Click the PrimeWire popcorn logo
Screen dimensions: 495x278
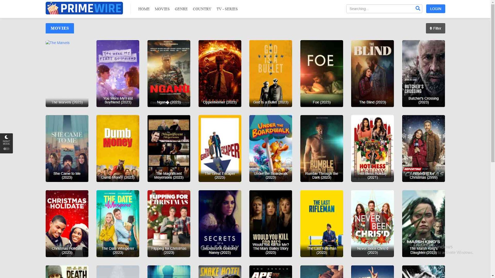(x=53, y=8)
